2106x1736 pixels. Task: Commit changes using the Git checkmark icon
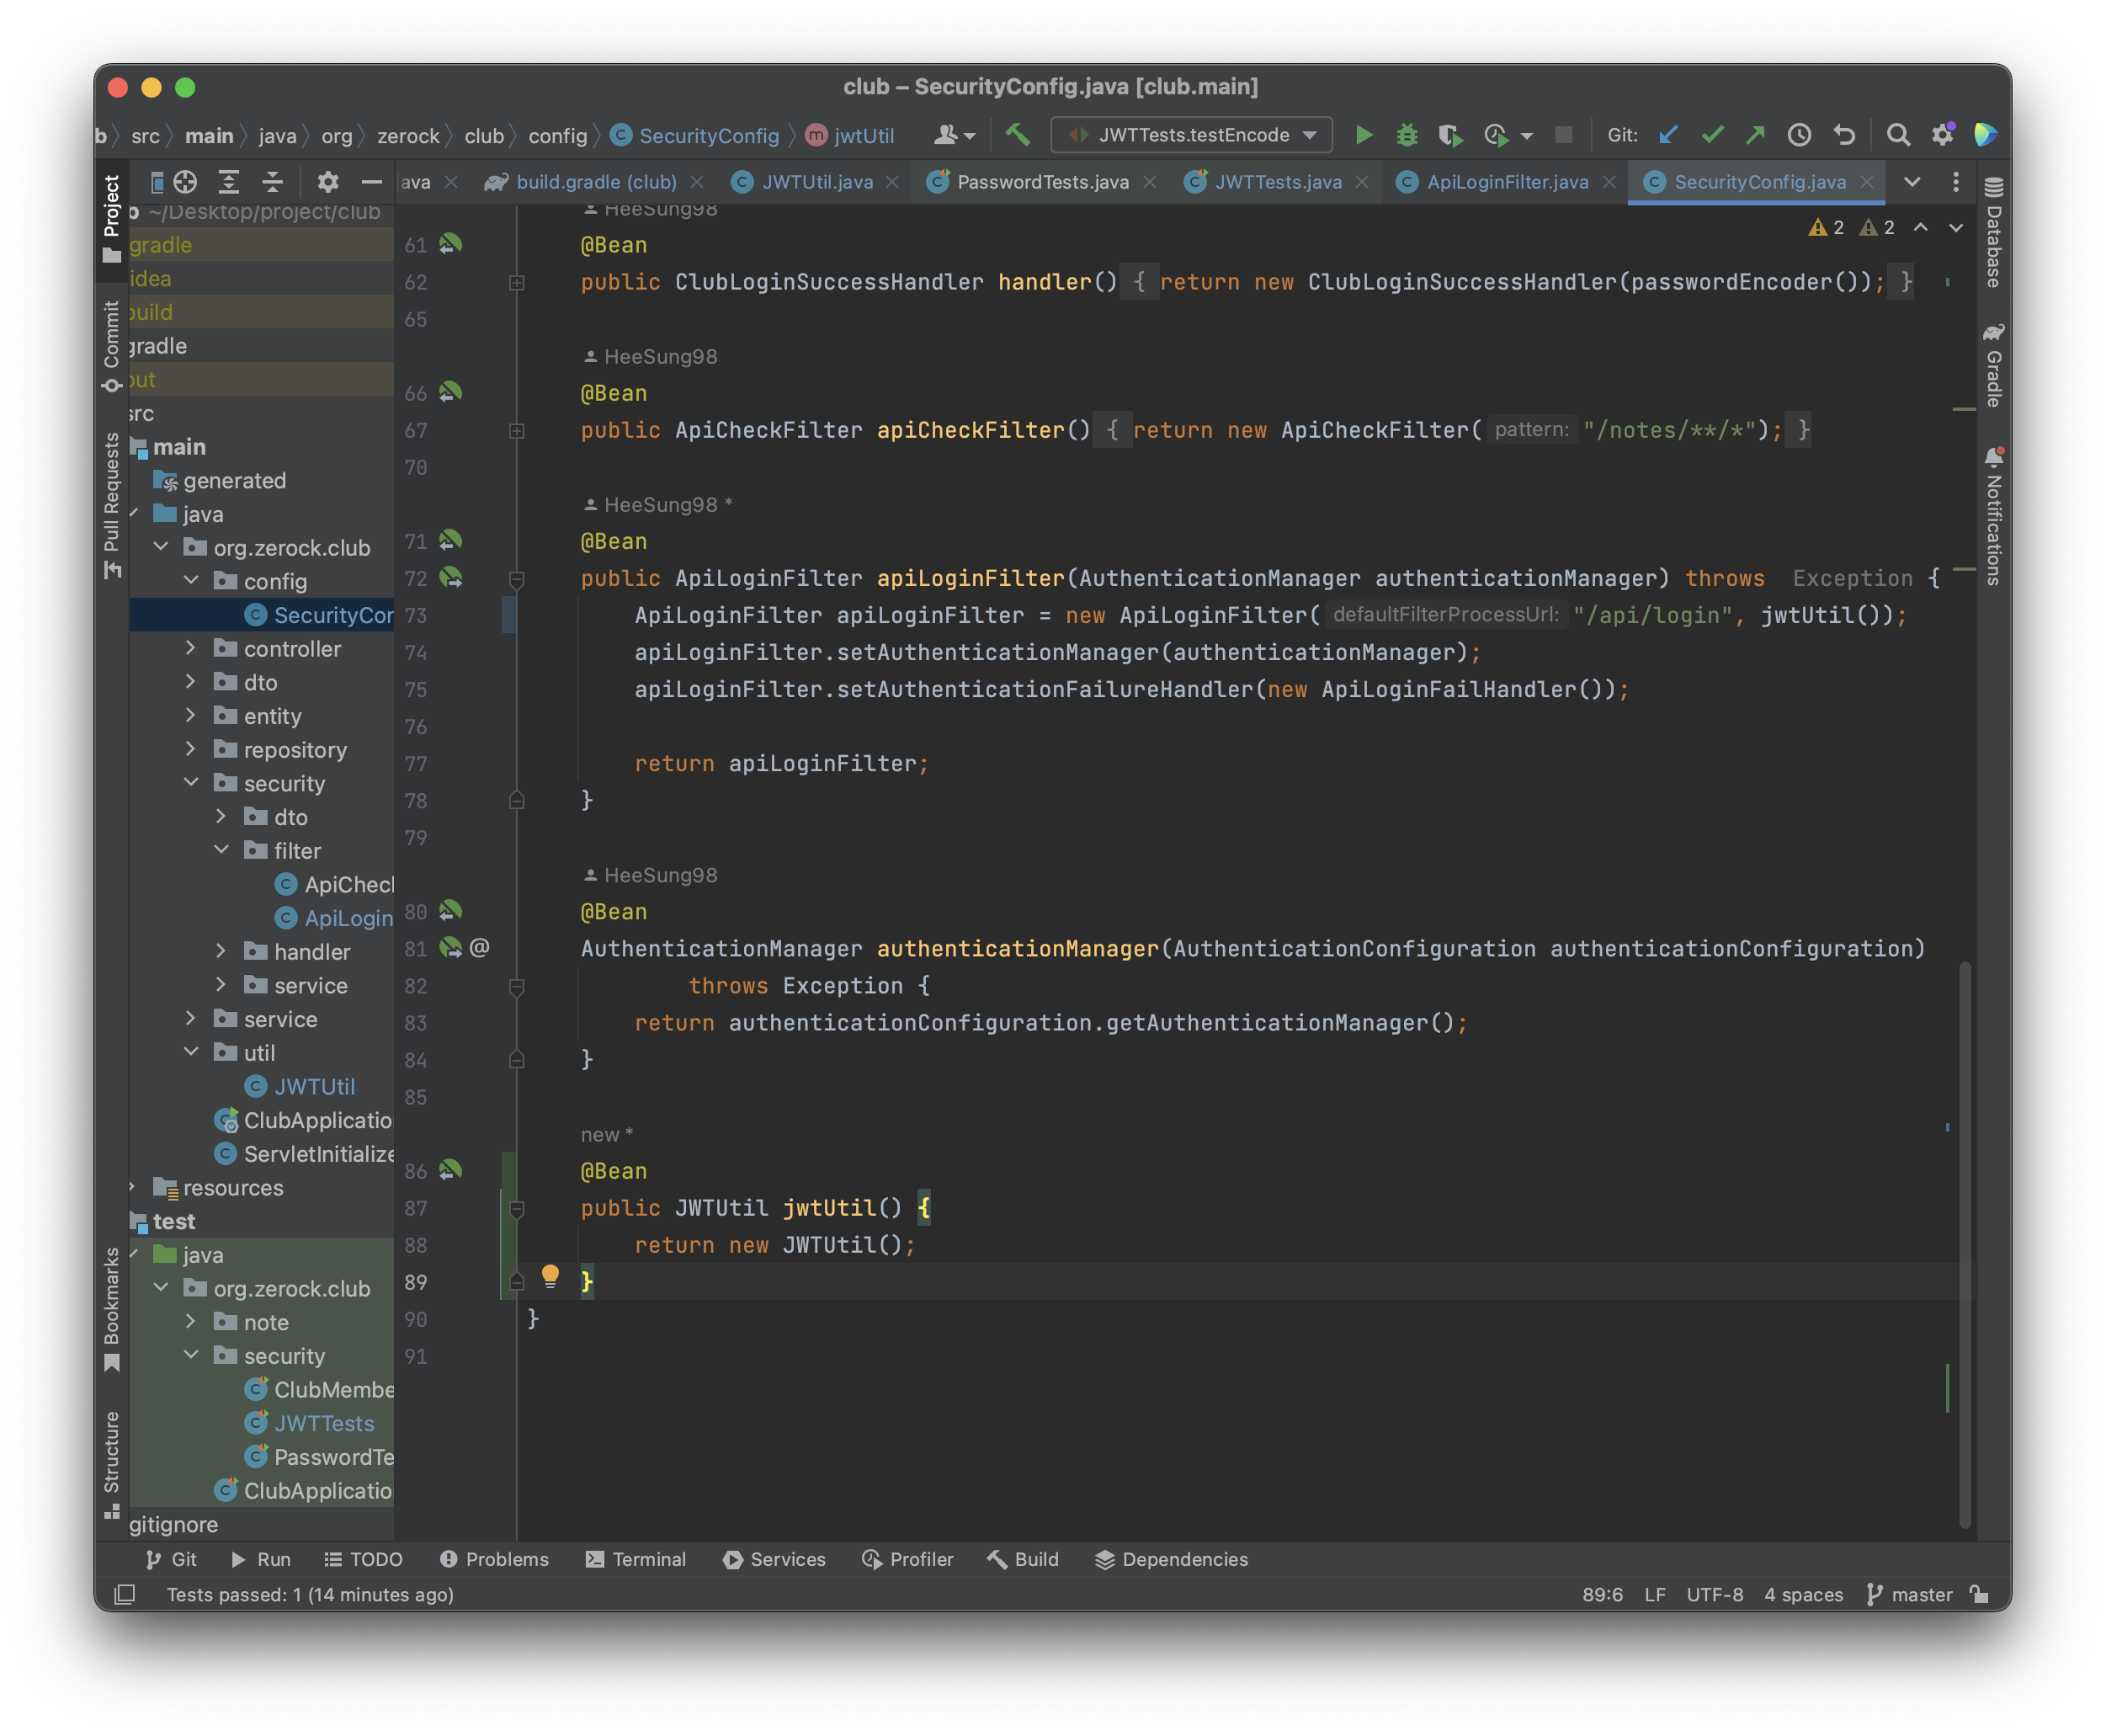(1712, 135)
